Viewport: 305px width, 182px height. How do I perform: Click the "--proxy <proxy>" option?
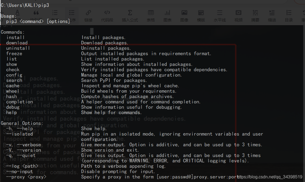point(26,177)
